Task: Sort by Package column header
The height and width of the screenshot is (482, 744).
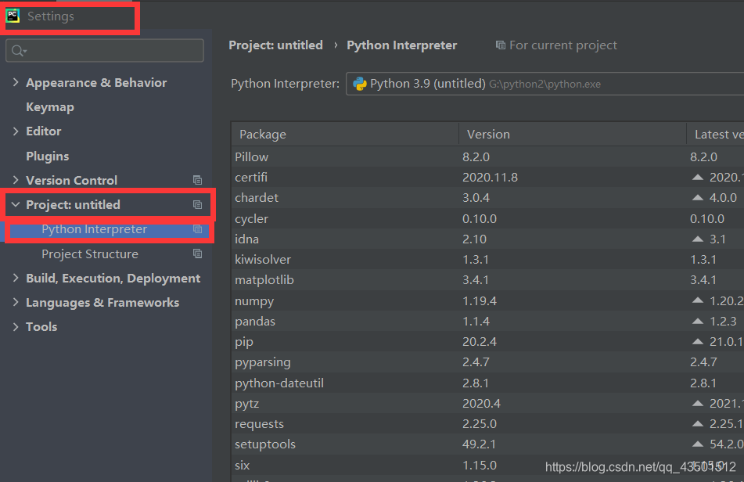Action: click(x=345, y=135)
